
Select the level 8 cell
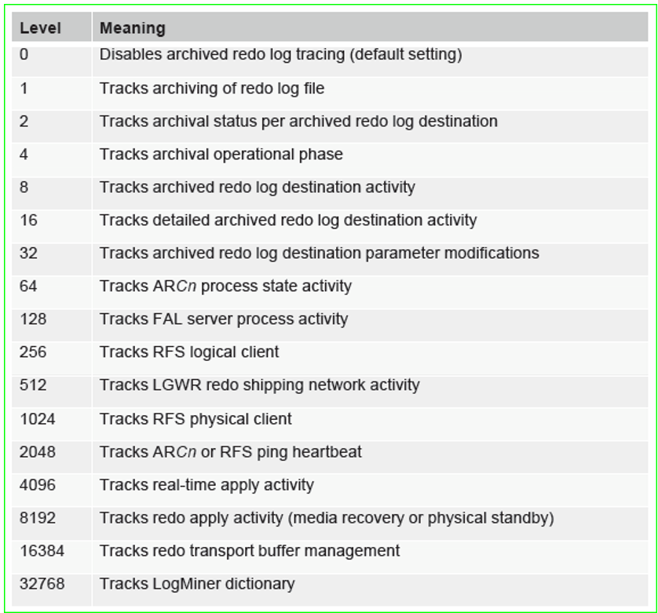click(52, 193)
